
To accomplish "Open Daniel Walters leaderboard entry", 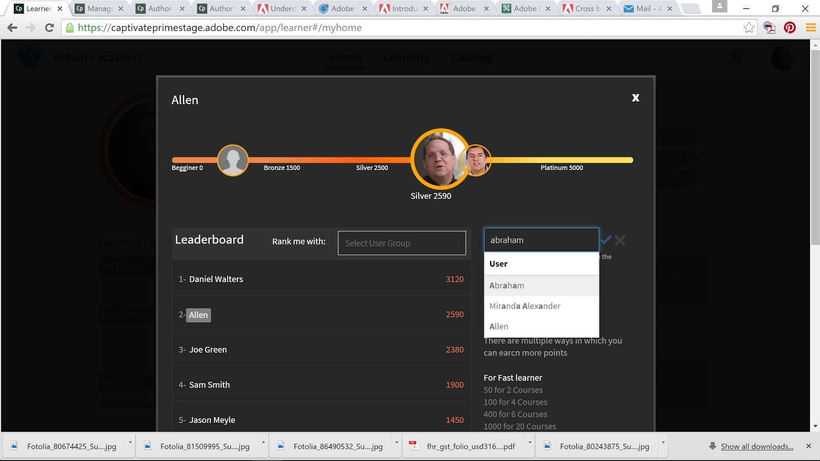I will coord(216,279).
